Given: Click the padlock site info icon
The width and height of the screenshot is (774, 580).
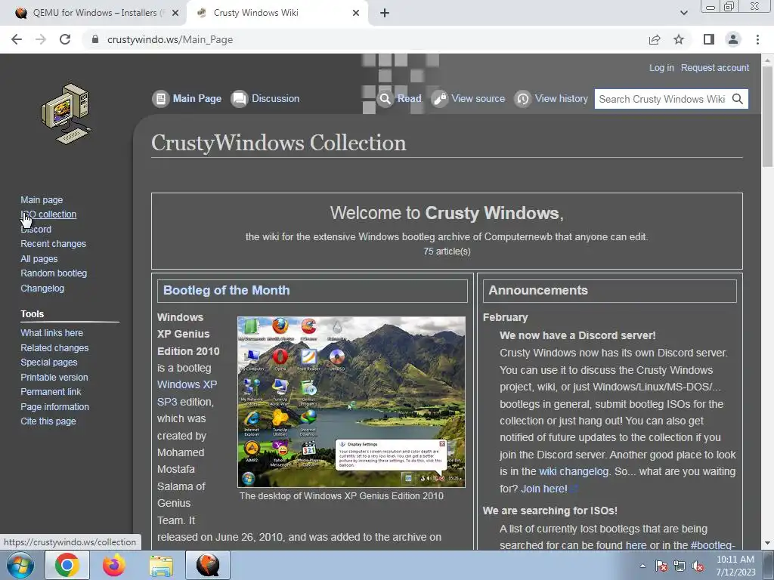Looking at the screenshot, I should click(95, 39).
